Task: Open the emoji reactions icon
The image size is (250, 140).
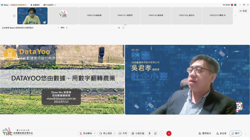Action: tap(155, 134)
